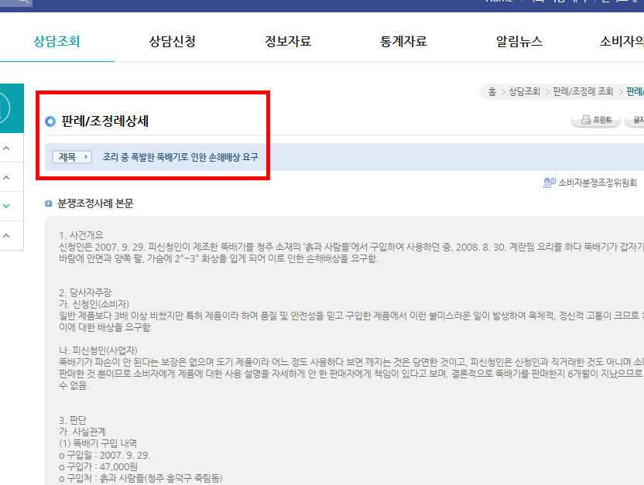Click the 판례/조정례 조회 breadcrumb entry

(581, 91)
